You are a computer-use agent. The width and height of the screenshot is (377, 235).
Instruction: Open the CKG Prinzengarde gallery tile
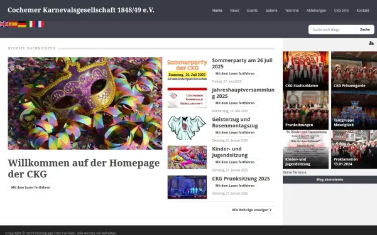354,71
